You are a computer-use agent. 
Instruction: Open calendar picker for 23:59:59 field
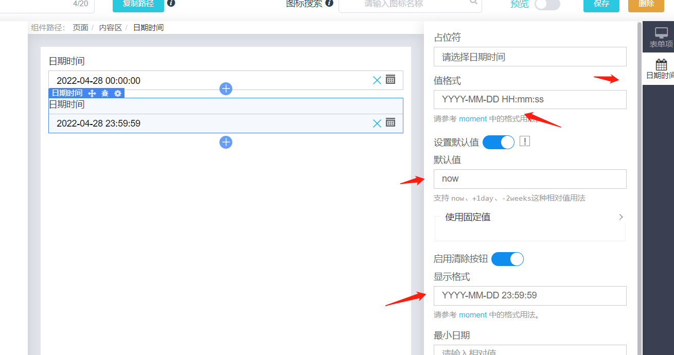391,122
